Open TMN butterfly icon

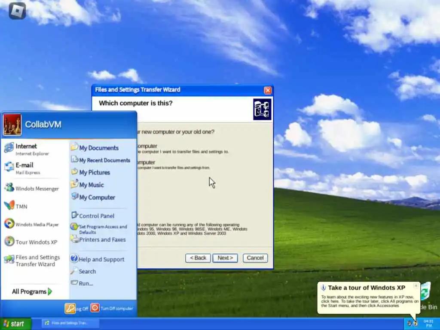point(9,206)
